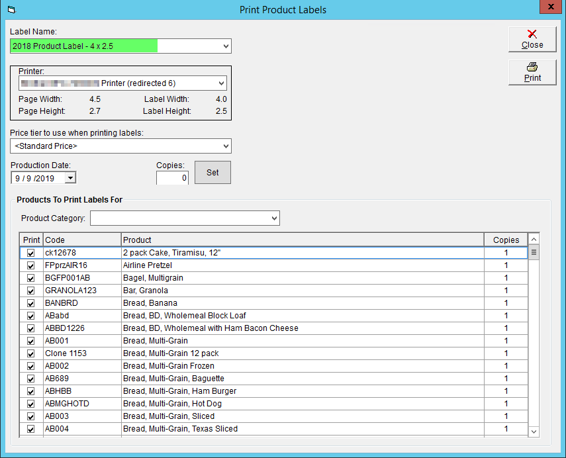Uncheck Print for Multi-Grain, Ham Burger
The image size is (566, 458).
[x=30, y=391]
